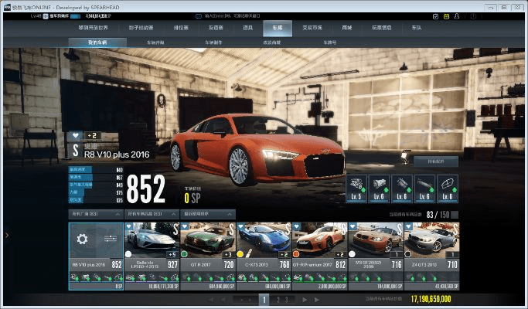Screen dimensions: 528x309
Task: Click the heart favorite icon above R8 V10 plus
Action: [x=77, y=134]
